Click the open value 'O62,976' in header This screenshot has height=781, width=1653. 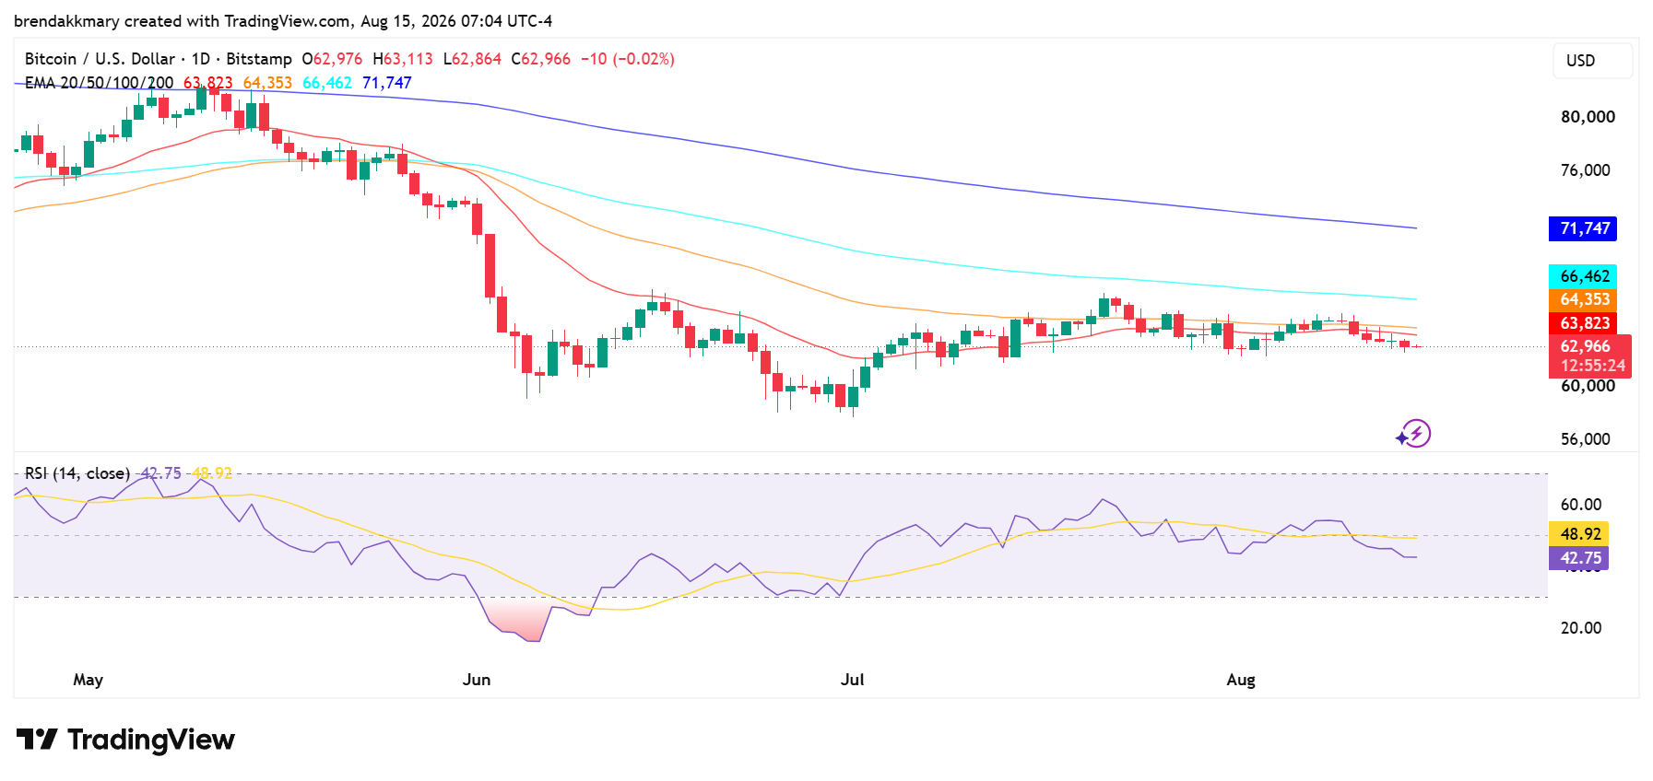pos(332,59)
